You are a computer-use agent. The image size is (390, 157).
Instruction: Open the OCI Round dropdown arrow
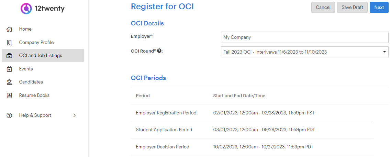pos(384,52)
